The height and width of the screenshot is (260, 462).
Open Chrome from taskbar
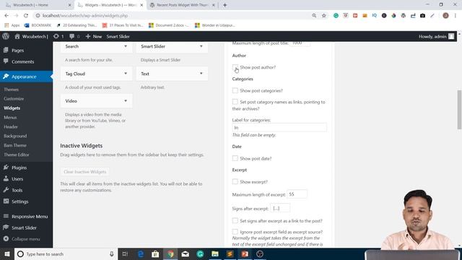pos(170,253)
